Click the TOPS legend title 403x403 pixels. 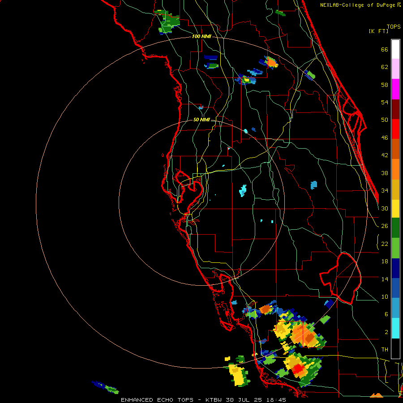point(394,27)
